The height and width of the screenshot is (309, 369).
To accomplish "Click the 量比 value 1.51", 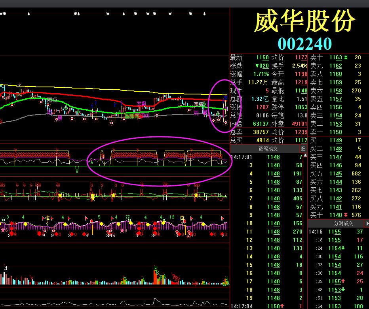I will pos(302,99).
